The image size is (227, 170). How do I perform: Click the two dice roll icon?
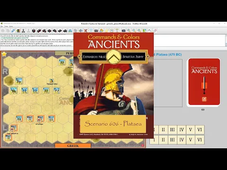[x=39, y=31]
